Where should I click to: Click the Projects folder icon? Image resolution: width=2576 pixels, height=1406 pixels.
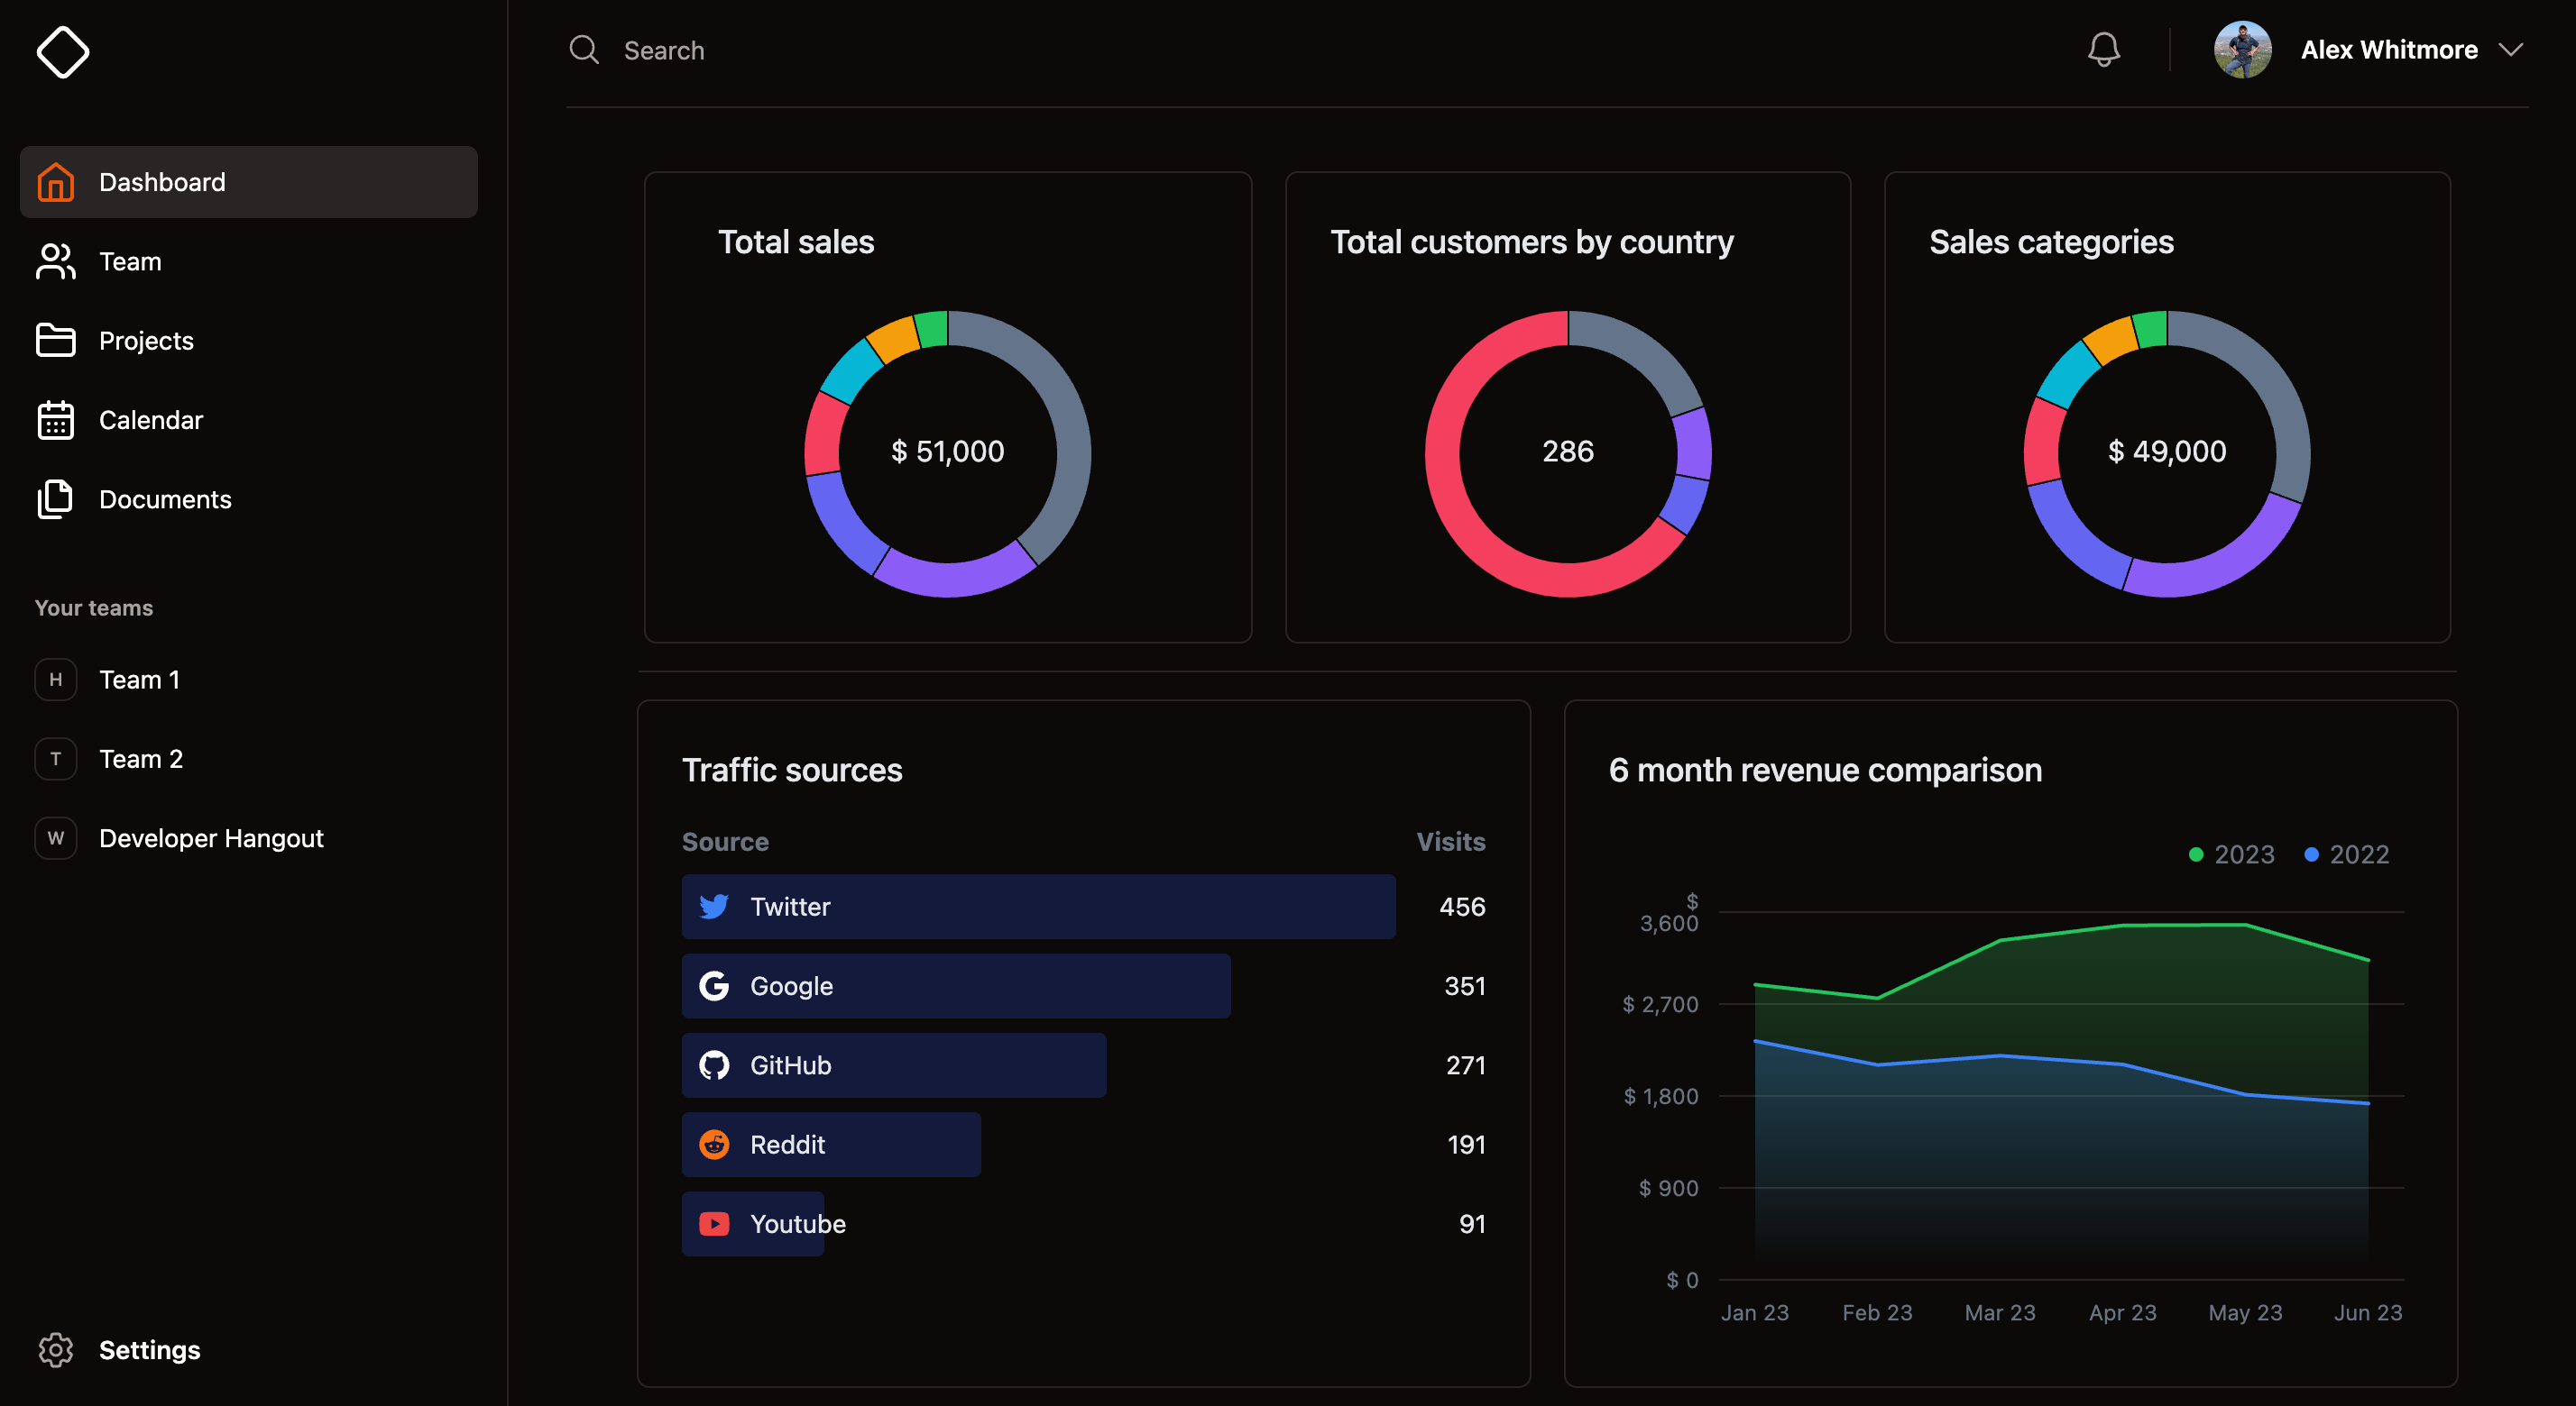coord(55,340)
